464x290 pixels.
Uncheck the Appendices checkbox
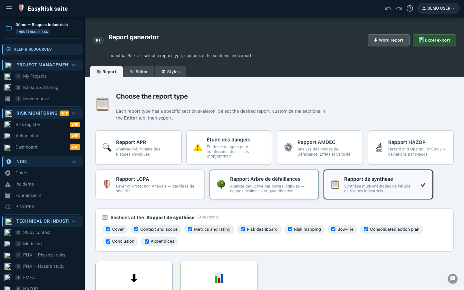[147, 241]
